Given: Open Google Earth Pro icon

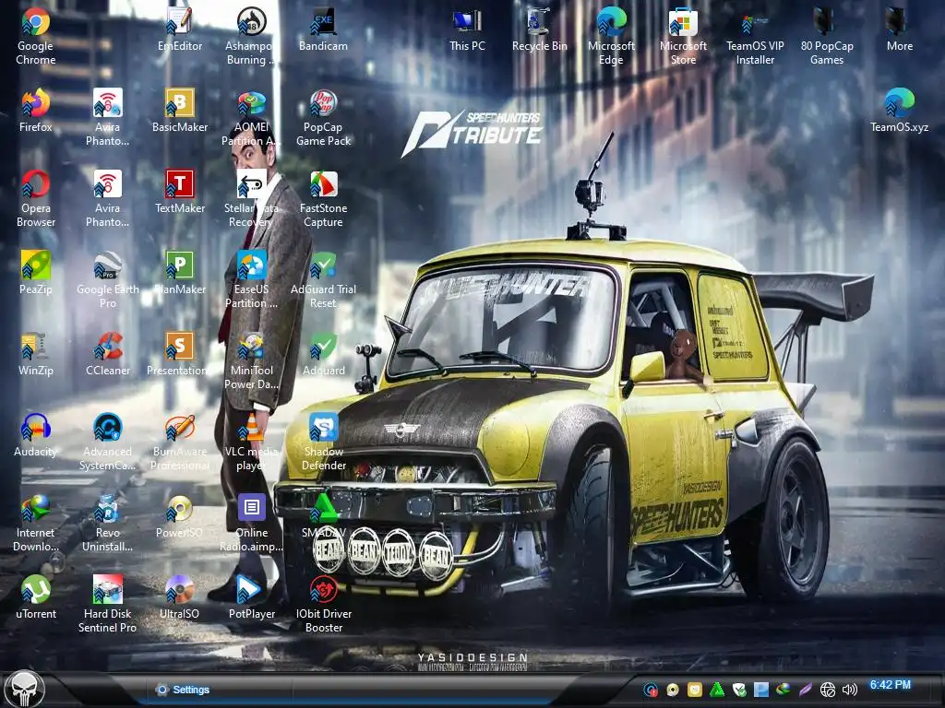Looking at the screenshot, I should click(x=107, y=279).
